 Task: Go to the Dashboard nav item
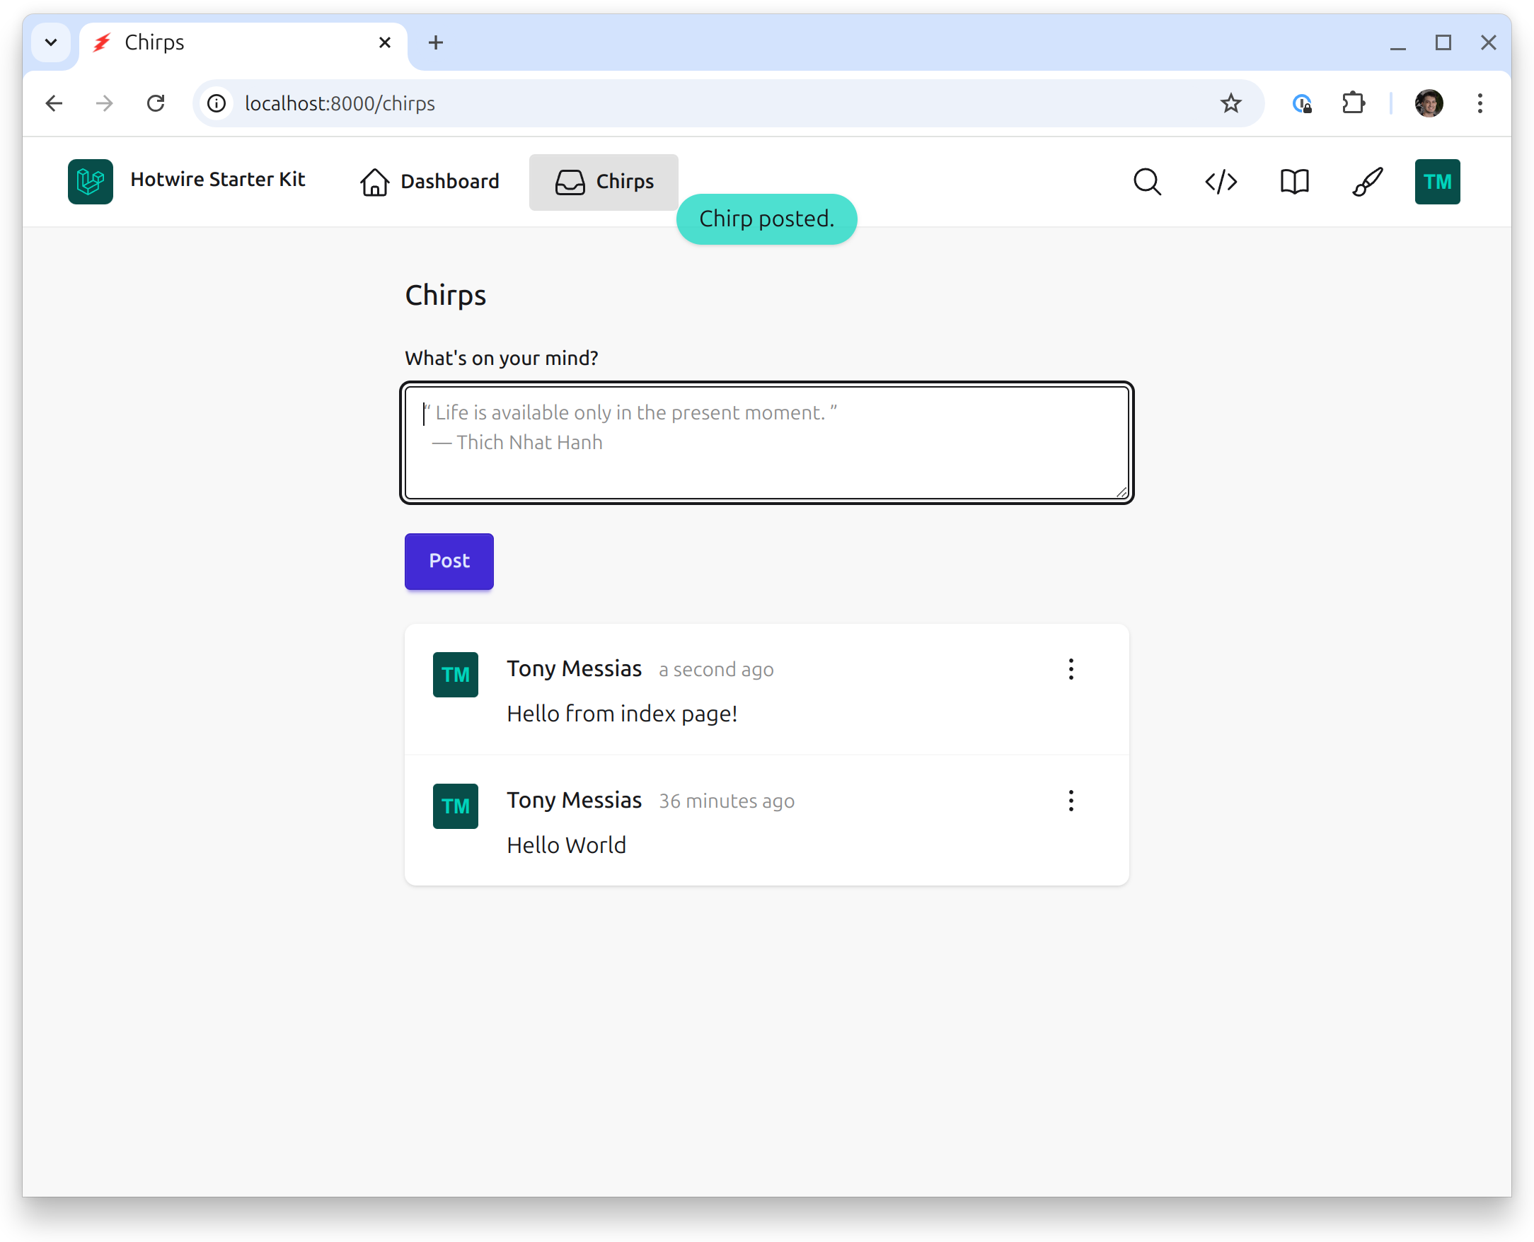point(429,182)
